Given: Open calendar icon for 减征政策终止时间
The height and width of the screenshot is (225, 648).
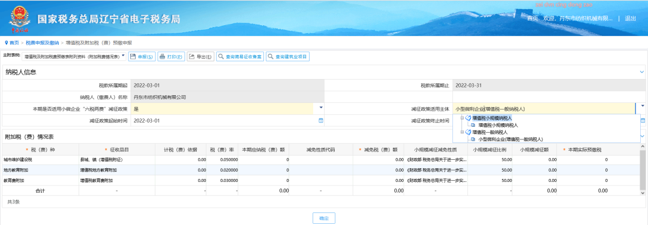Looking at the screenshot, I should coord(643,121).
